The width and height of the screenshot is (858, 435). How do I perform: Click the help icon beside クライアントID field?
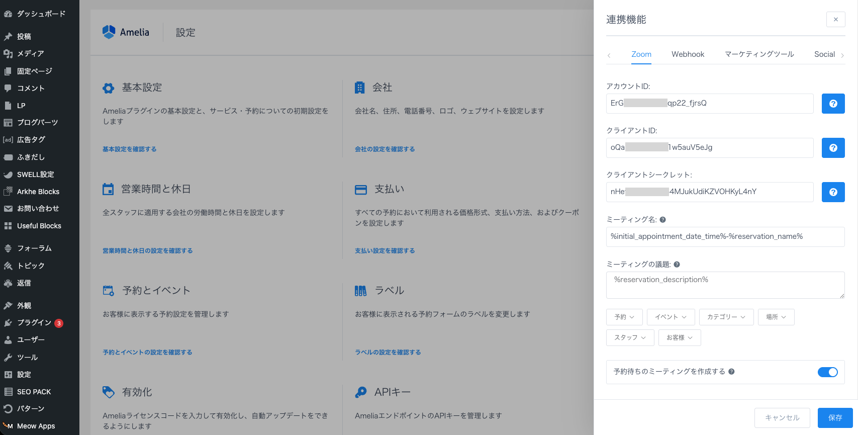click(833, 148)
